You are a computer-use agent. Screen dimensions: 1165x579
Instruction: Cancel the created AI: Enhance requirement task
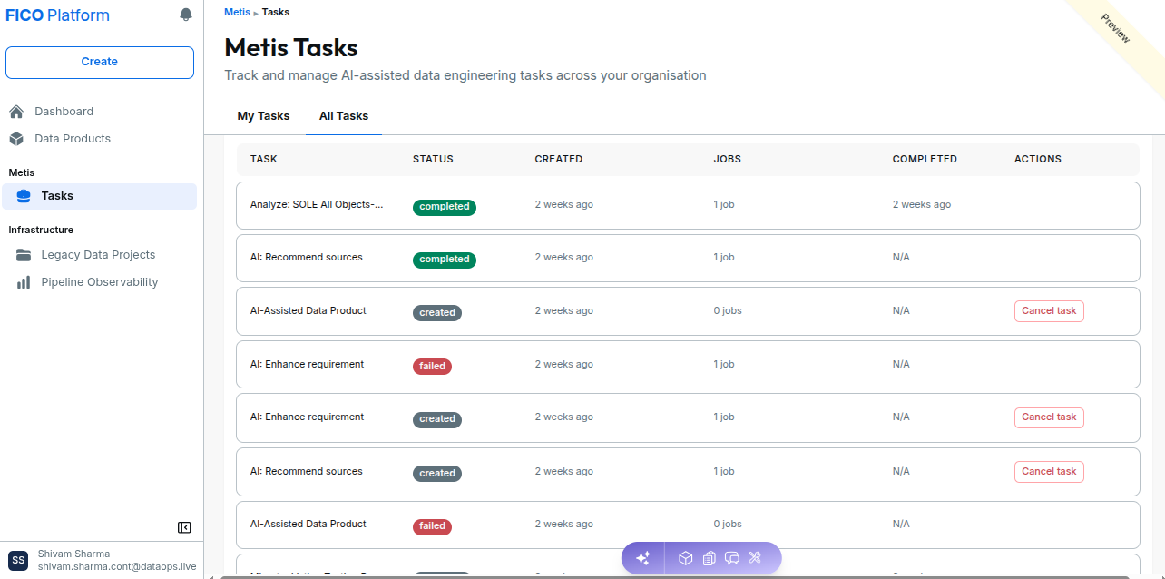1049,417
